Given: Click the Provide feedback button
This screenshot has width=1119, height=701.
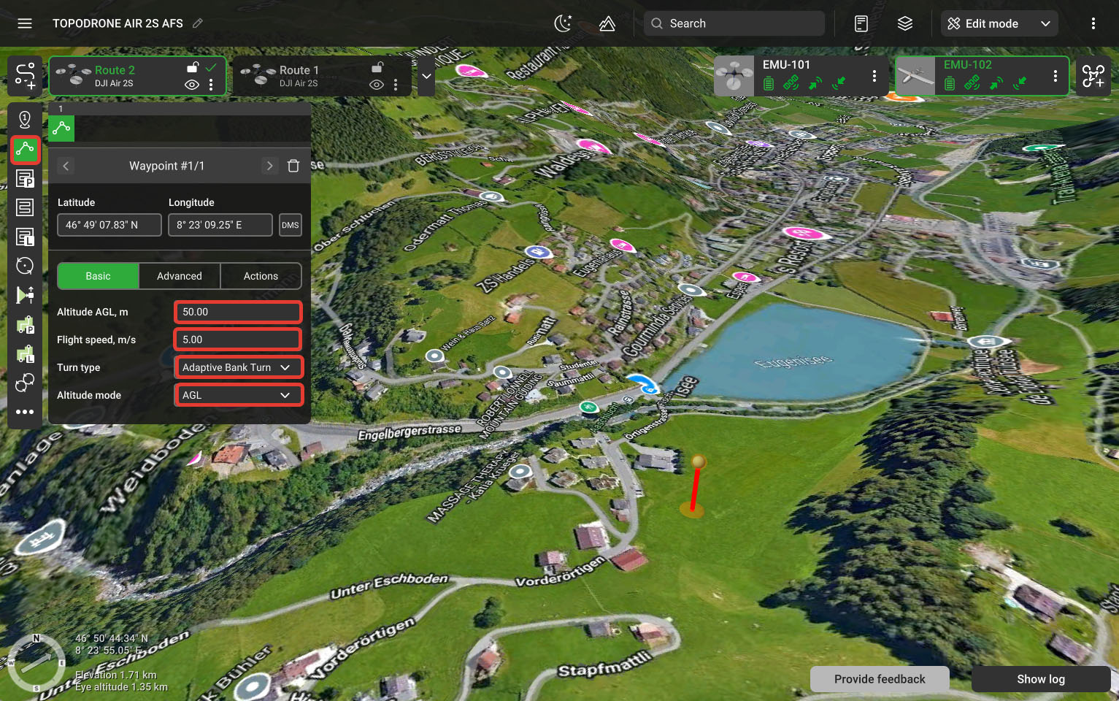Looking at the screenshot, I should (880, 679).
